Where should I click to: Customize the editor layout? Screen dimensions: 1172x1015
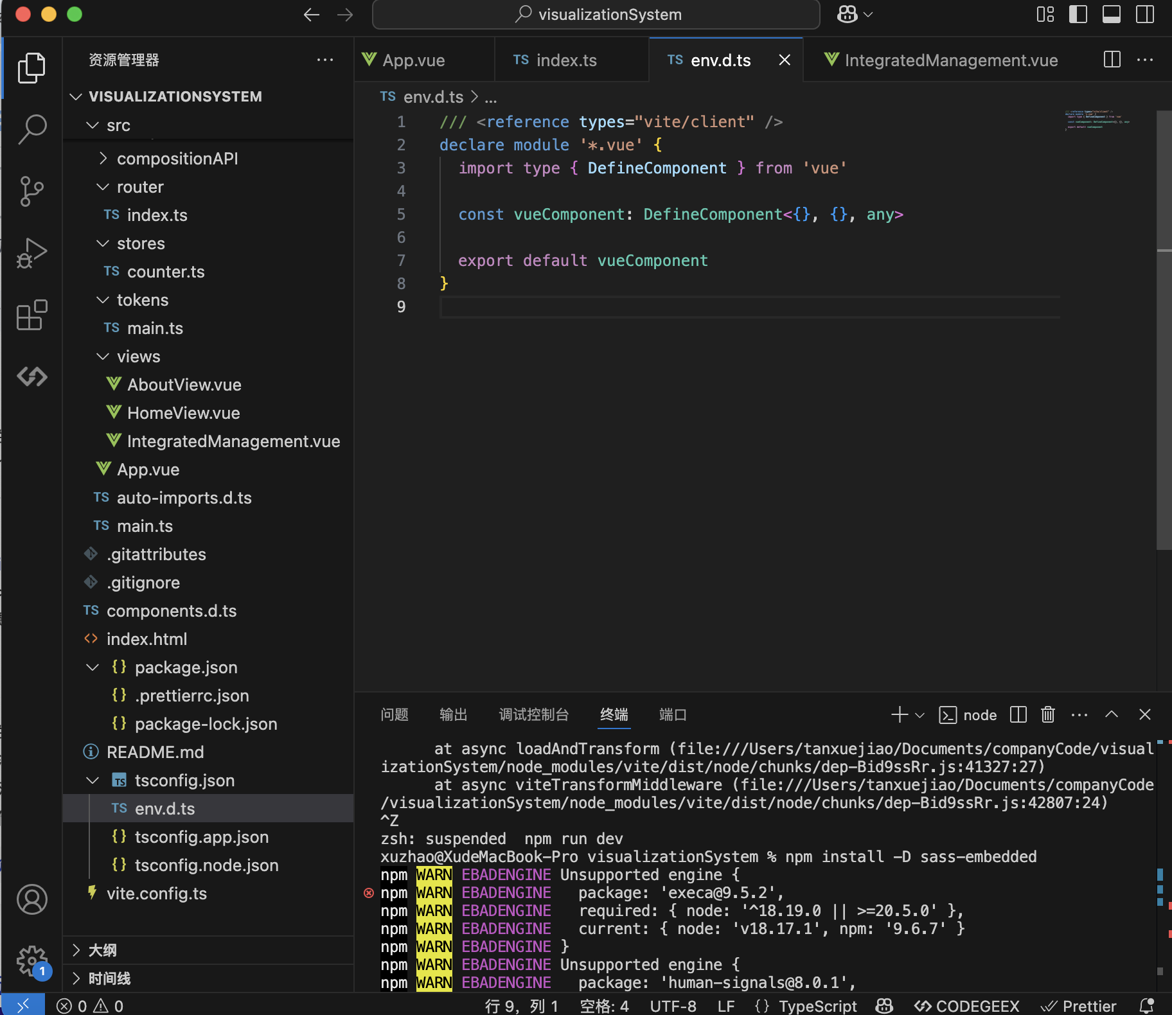(1045, 14)
